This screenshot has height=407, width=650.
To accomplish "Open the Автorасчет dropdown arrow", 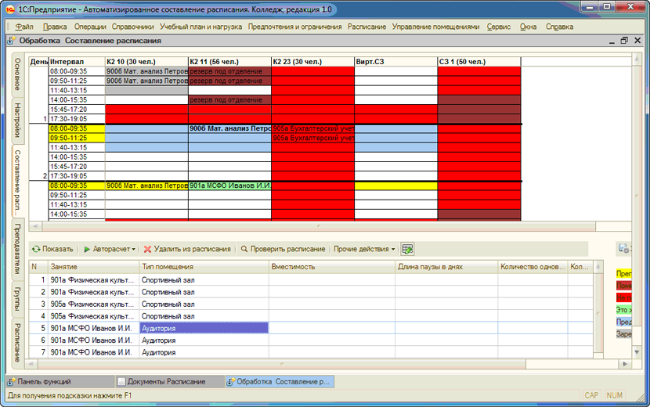I will 133,250.
